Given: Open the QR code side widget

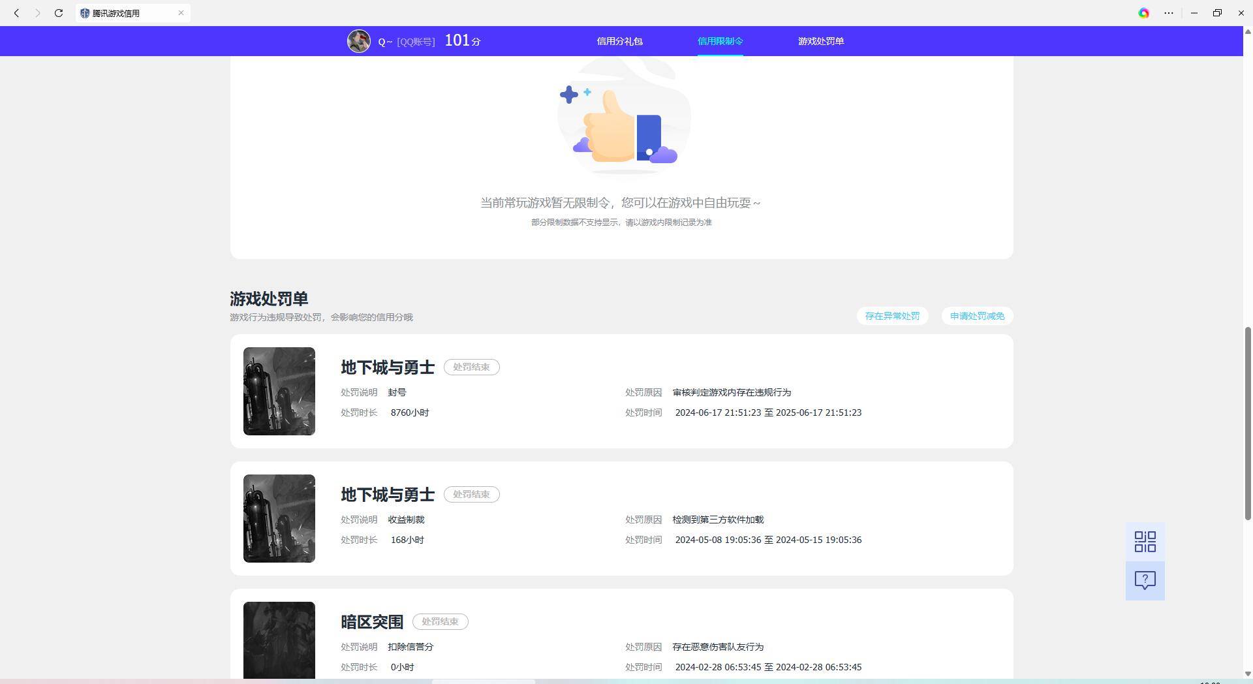Looking at the screenshot, I should click(x=1145, y=542).
